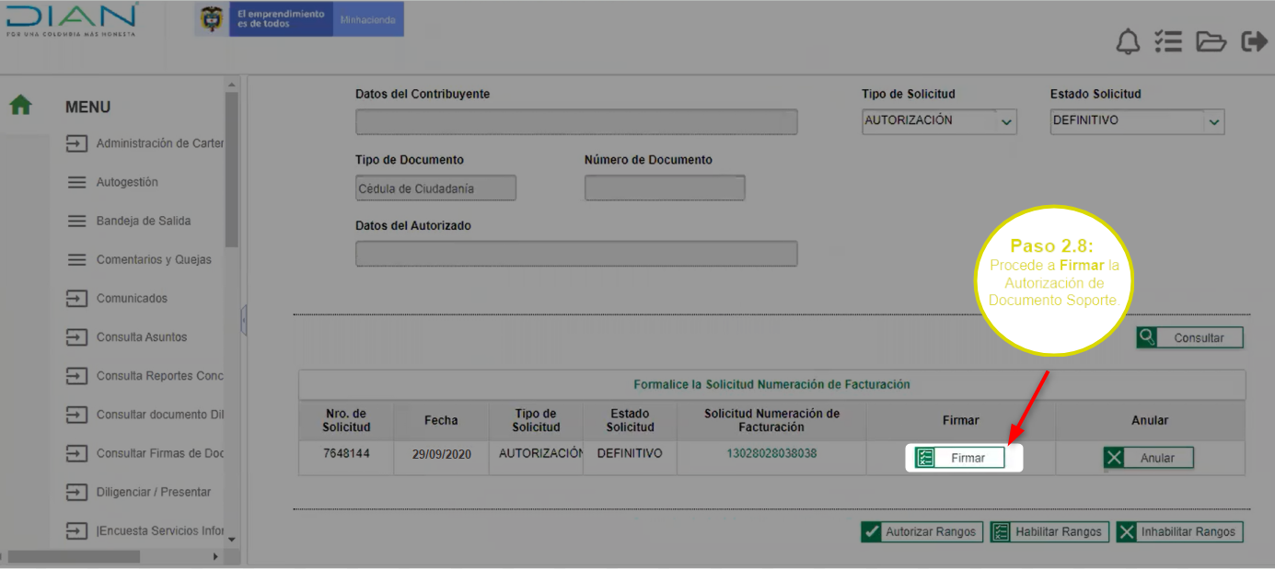
Task: Click the menu's horizontal scrollbar
Action: point(74,556)
